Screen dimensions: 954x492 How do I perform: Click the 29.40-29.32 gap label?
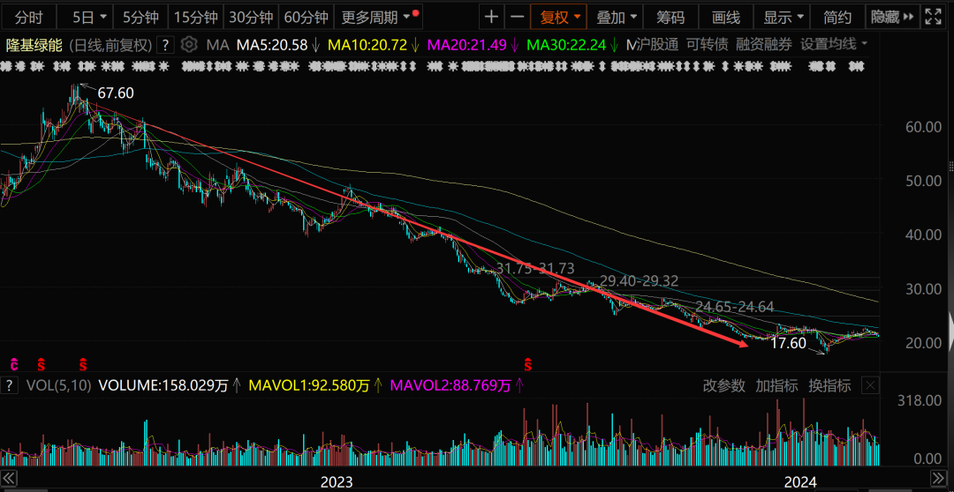click(640, 280)
